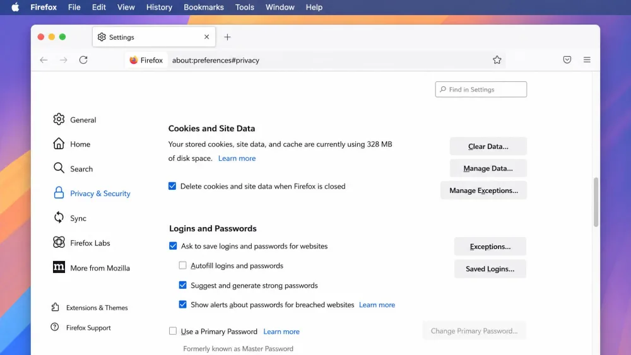The height and width of the screenshot is (355, 631).
Task: Click the Firefox identity icon in address bar
Action: [134, 60]
